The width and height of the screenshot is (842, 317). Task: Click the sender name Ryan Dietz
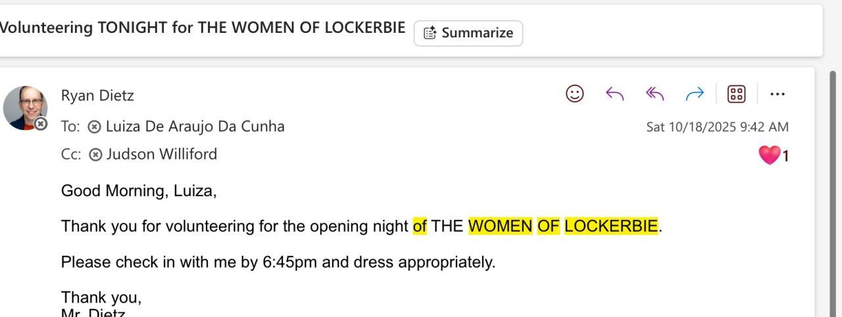point(97,95)
